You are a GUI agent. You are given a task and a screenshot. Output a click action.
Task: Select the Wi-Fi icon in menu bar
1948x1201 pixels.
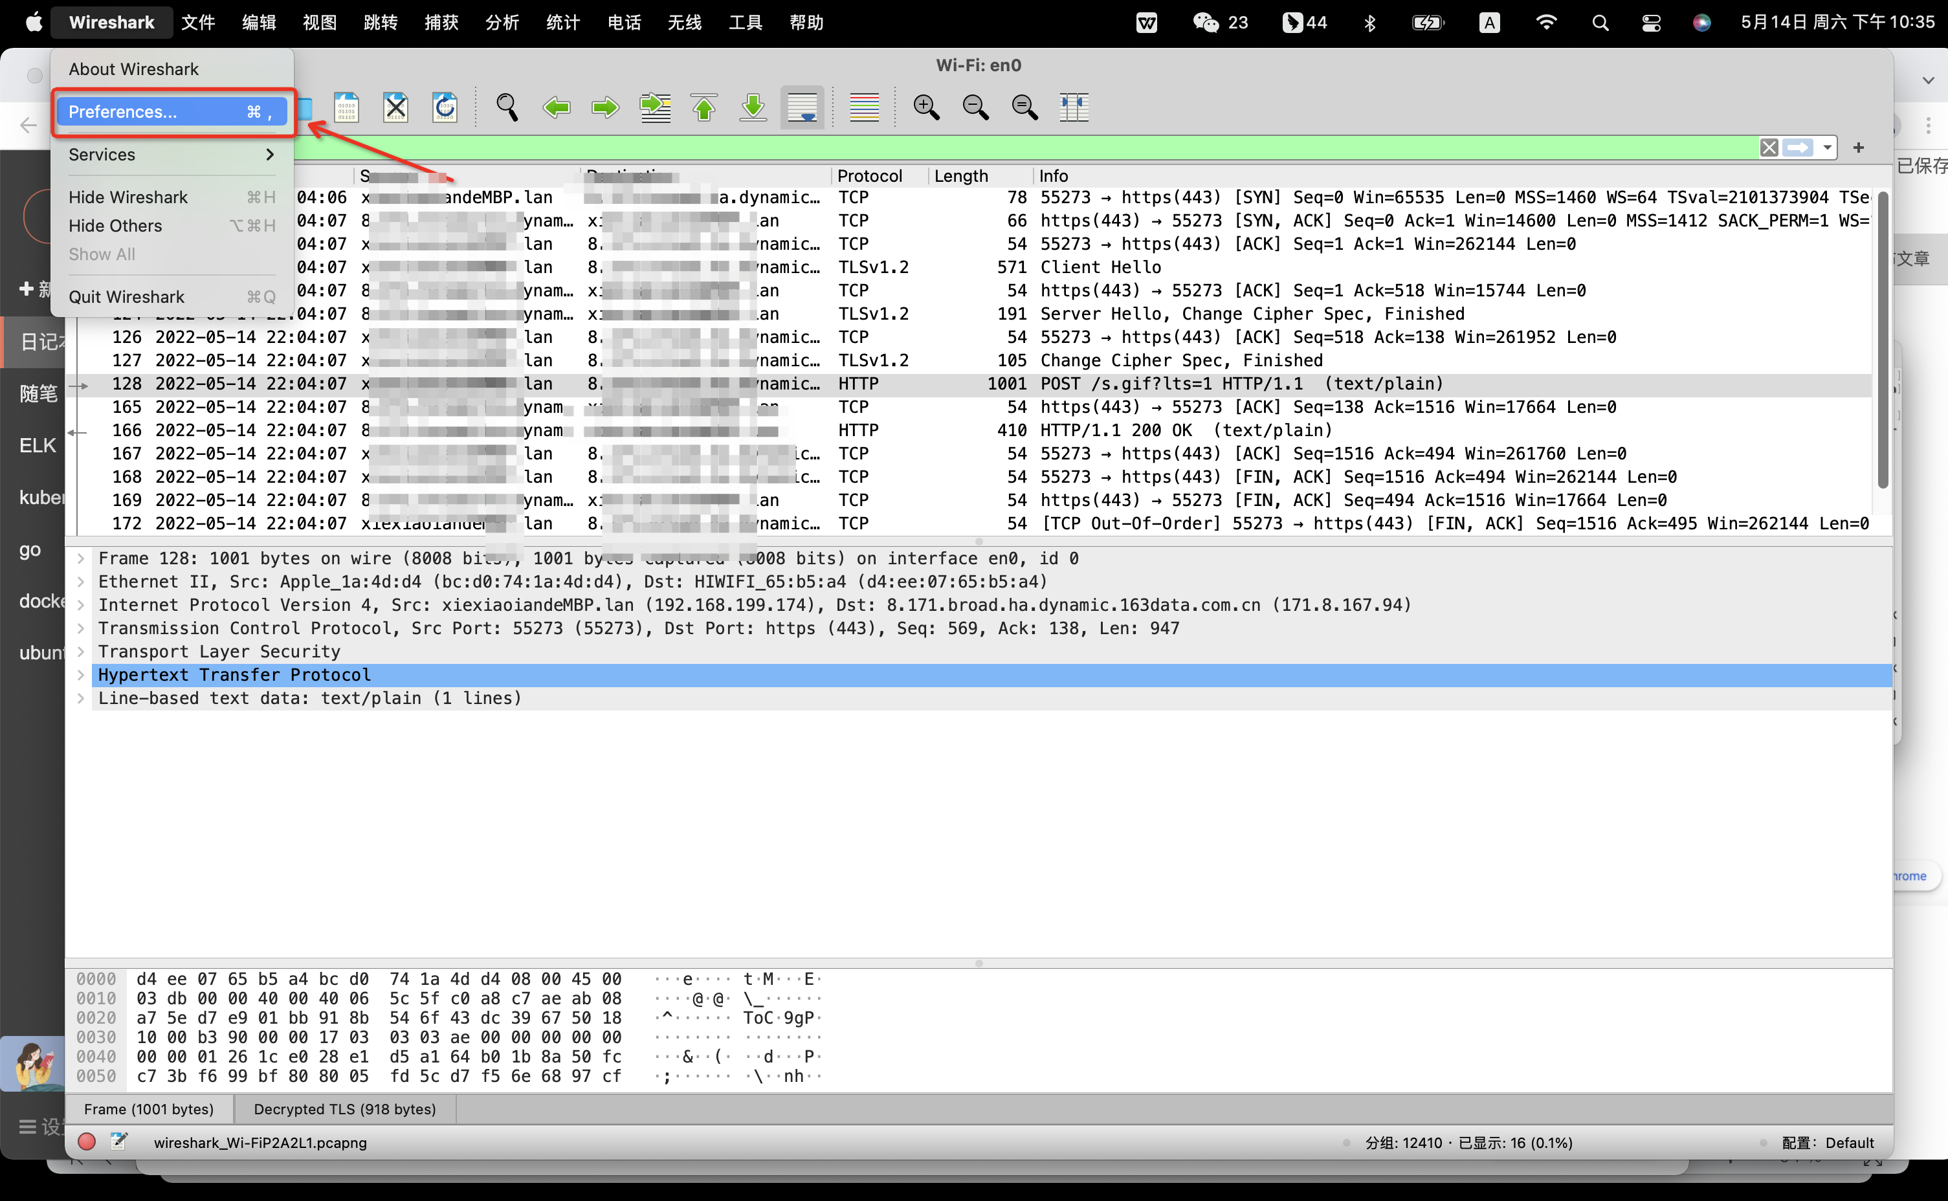(1546, 22)
